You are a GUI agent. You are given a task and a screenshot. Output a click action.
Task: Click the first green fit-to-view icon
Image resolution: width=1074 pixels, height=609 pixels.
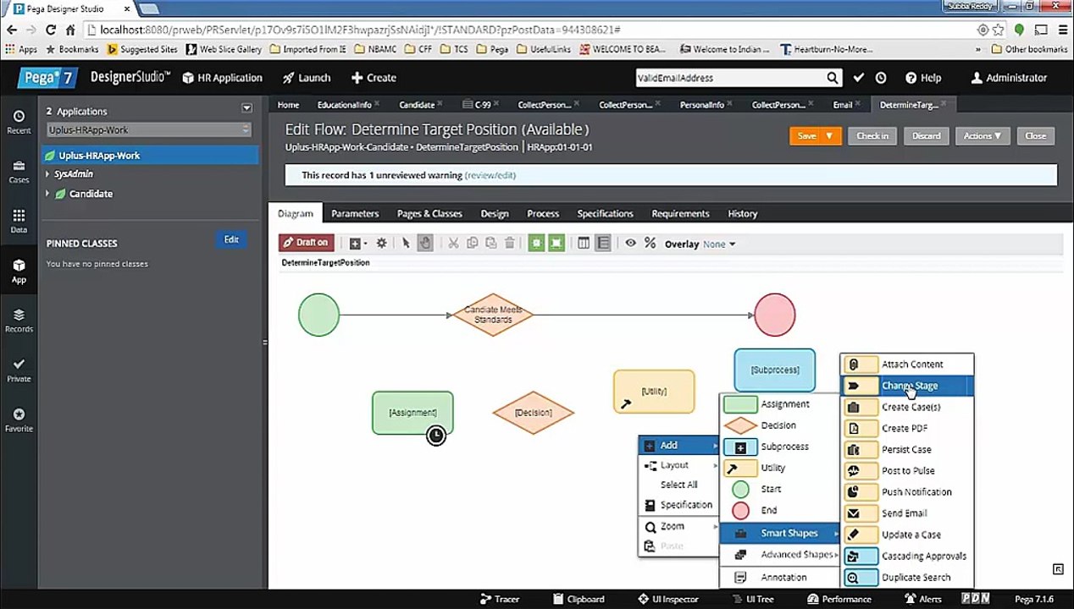[536, 244]
